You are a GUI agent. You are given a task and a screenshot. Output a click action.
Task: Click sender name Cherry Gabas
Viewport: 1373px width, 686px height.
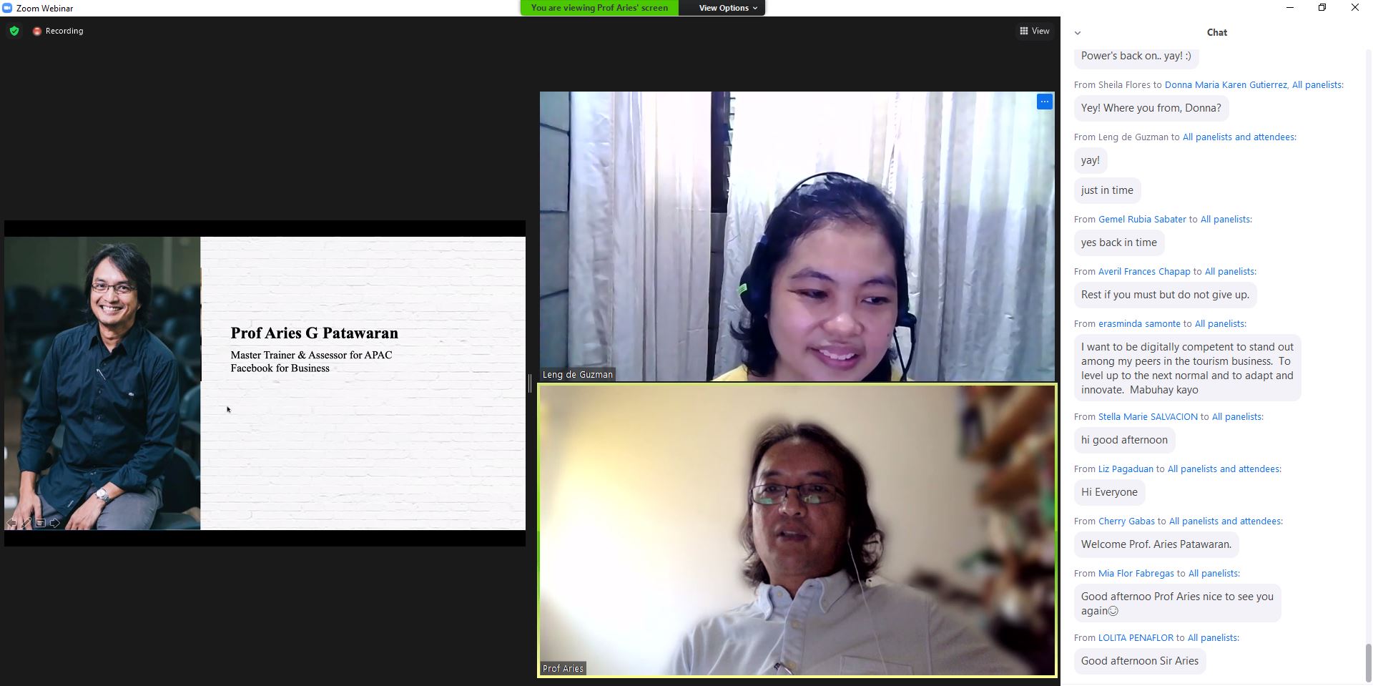(x=1126, y=521)
